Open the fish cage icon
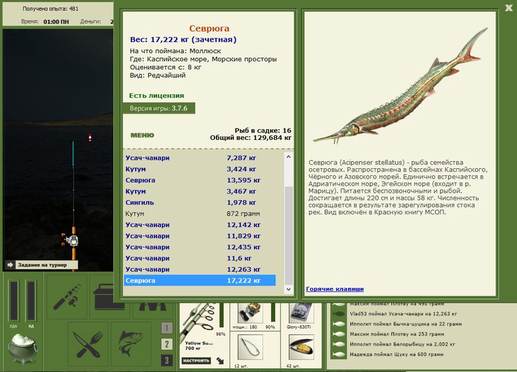The image size is (517, 372). (131, 344)
